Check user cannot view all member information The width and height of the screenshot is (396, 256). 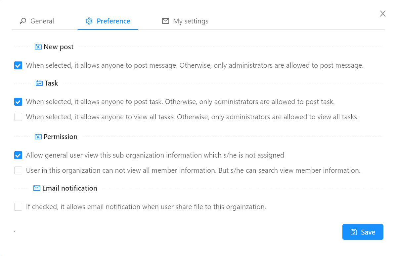(x=18, y=170)
